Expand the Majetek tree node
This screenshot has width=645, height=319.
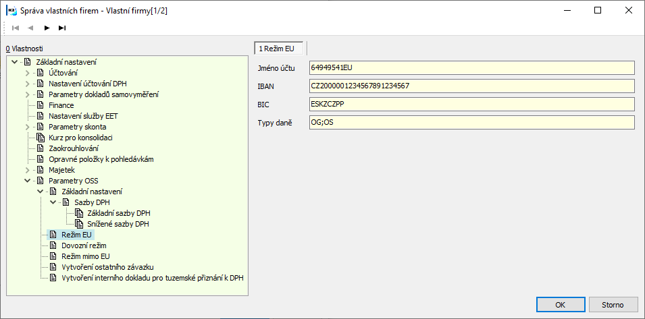pyautogui.click(x=28, y=170)
